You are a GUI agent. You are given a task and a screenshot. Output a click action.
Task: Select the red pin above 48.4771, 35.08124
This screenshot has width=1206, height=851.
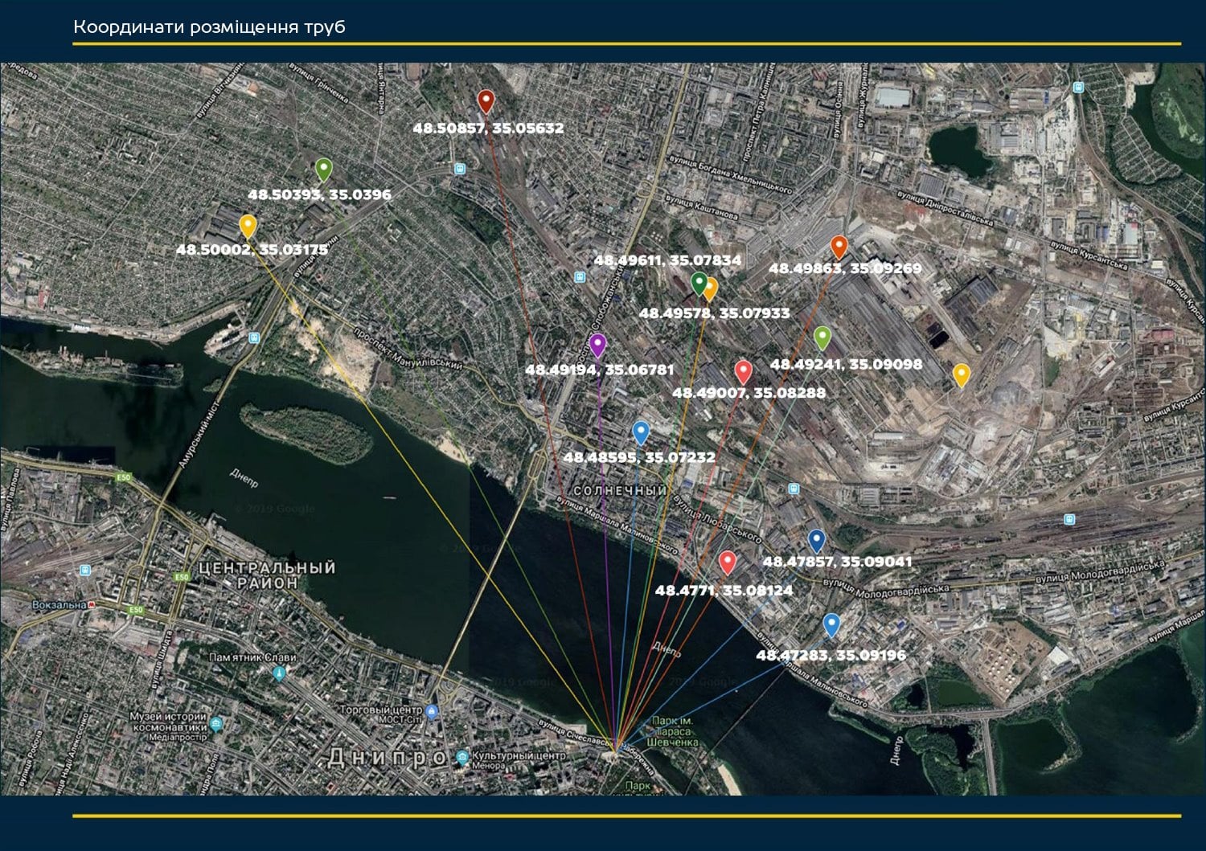pos(727,562)
